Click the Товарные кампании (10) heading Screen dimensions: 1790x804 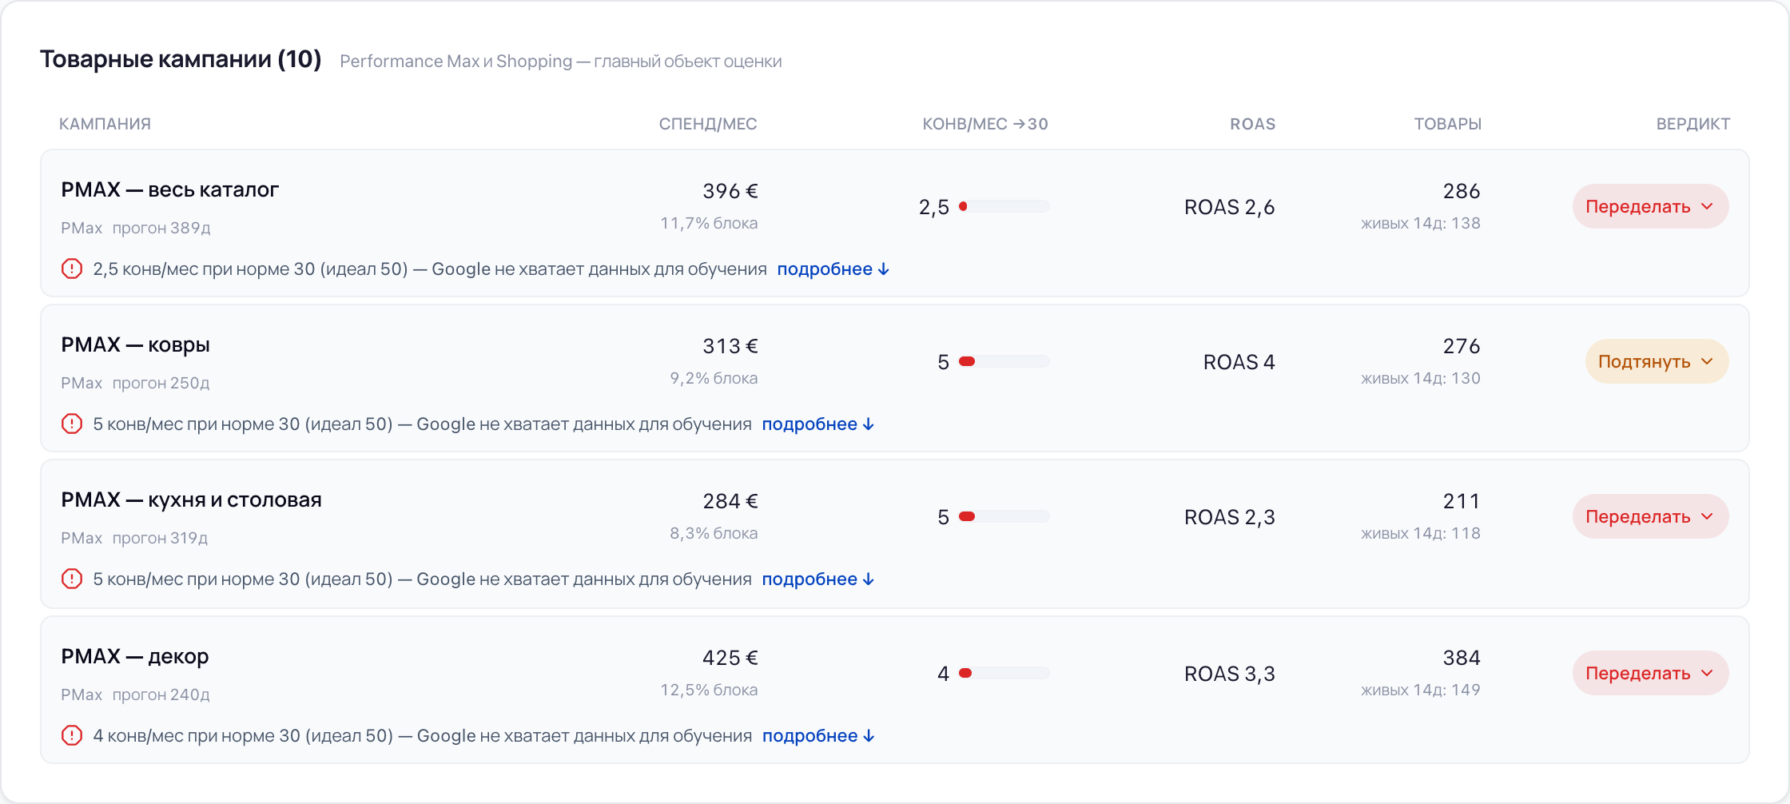pyautogui.click(x=181, y=59)
